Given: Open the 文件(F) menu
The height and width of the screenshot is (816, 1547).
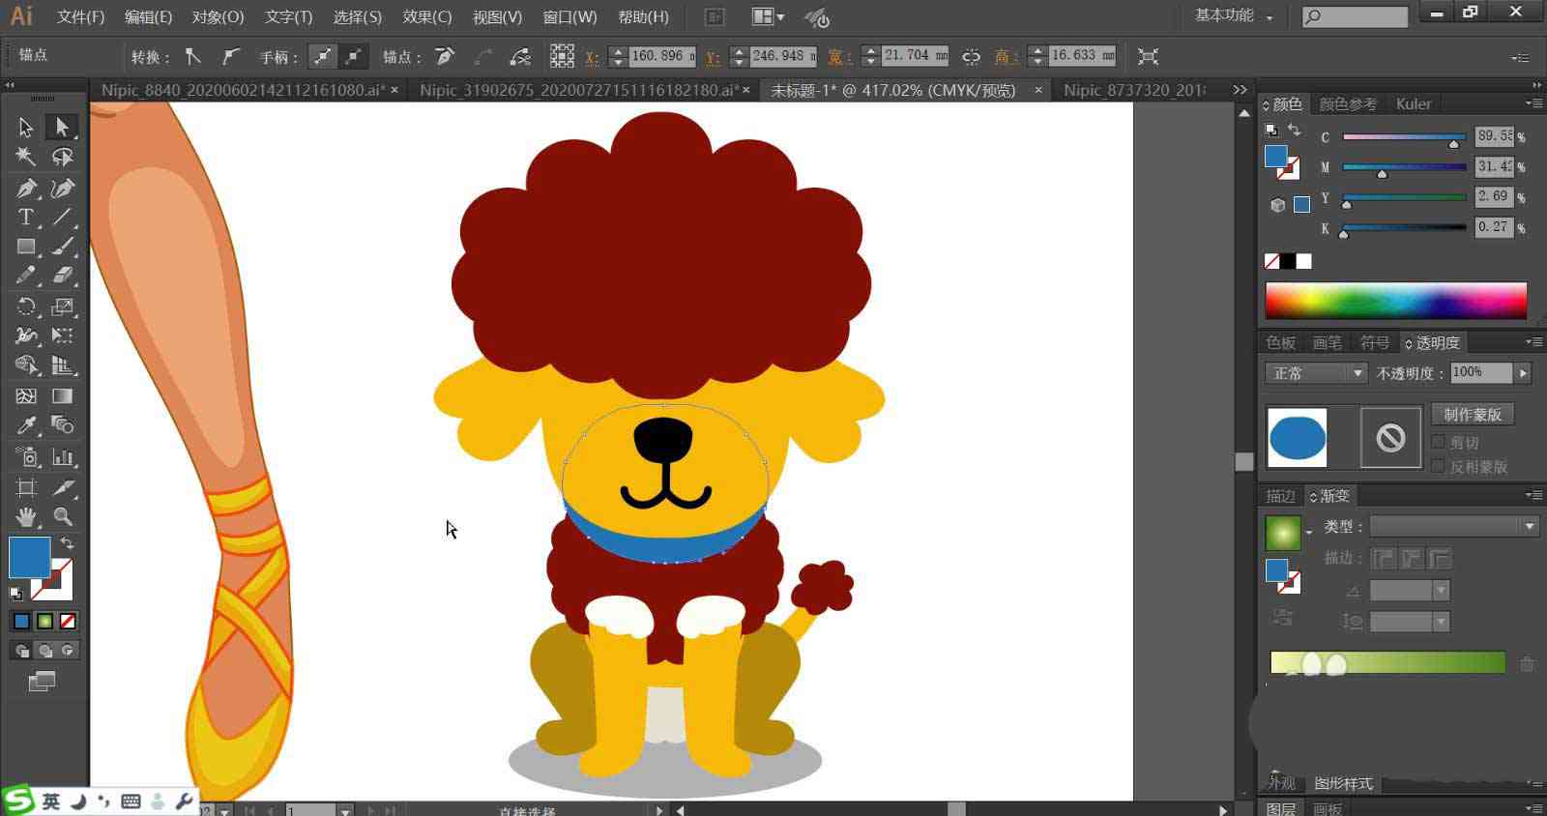Looking at the screenshot, I should click(80, 16).
